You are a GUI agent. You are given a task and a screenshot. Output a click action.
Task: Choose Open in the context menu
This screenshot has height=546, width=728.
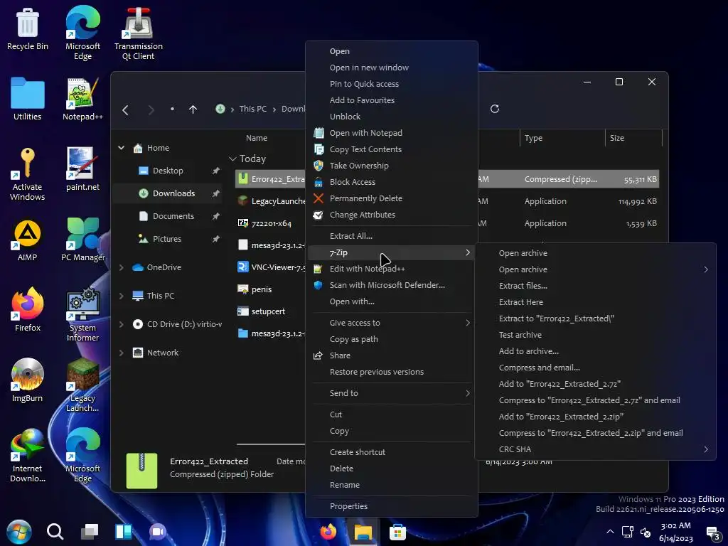[x=392, y=51]
